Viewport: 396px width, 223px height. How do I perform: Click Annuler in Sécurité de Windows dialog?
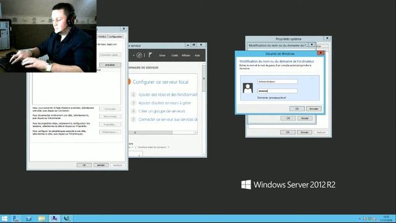314,109
